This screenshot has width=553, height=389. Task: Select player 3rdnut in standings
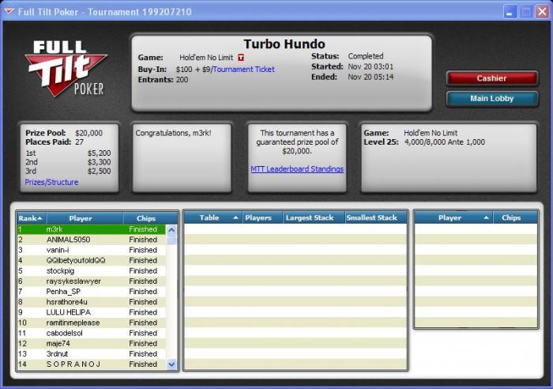click(x=92, y=353)
